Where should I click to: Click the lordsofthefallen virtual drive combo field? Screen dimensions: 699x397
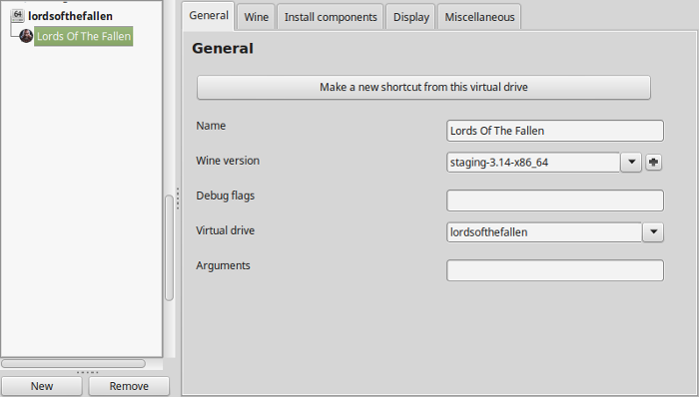point(544,231)
